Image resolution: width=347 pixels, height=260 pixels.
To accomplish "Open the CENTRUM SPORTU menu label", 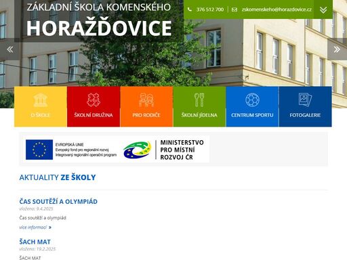I will pyautogui.click(x=252, y=115).
